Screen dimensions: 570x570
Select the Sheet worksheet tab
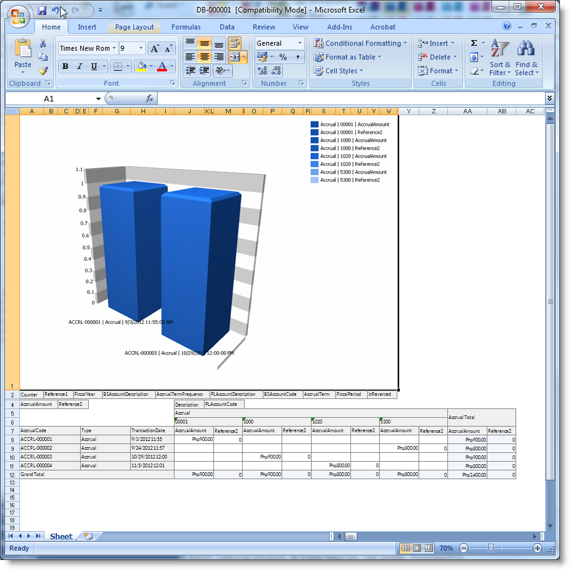click(x=61, y=536)
